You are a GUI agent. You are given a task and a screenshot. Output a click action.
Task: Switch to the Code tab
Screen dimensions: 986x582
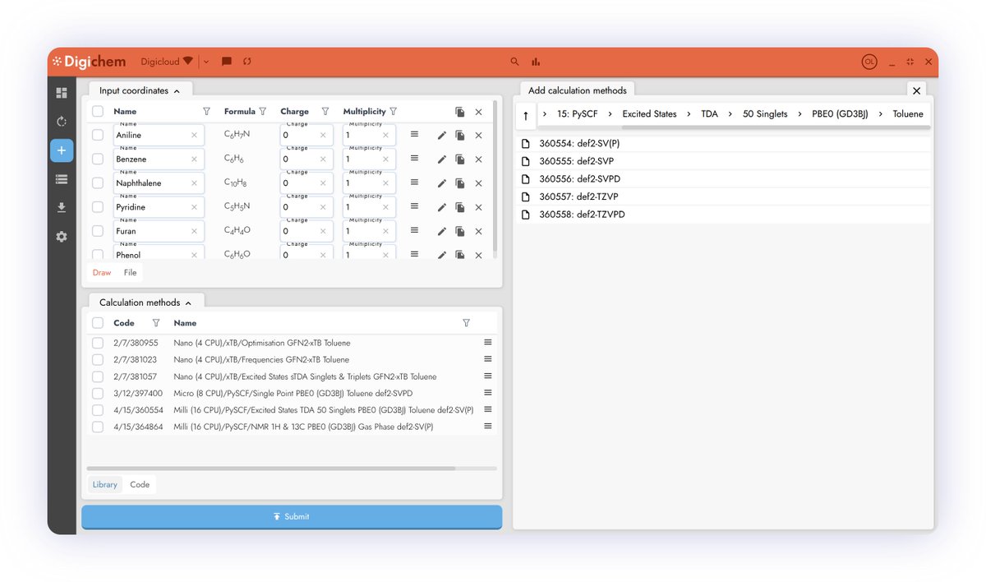tap(140, 484)
